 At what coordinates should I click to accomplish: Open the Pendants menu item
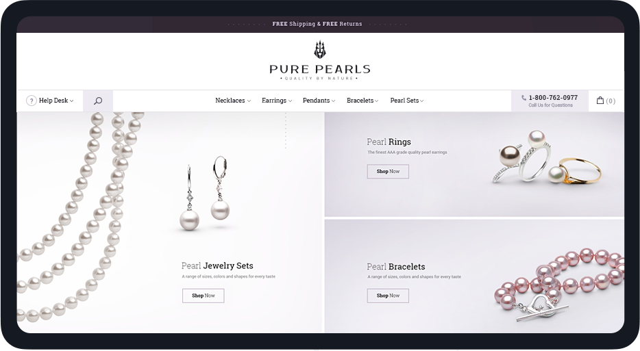pyautogui.click(x=319, y=101)
